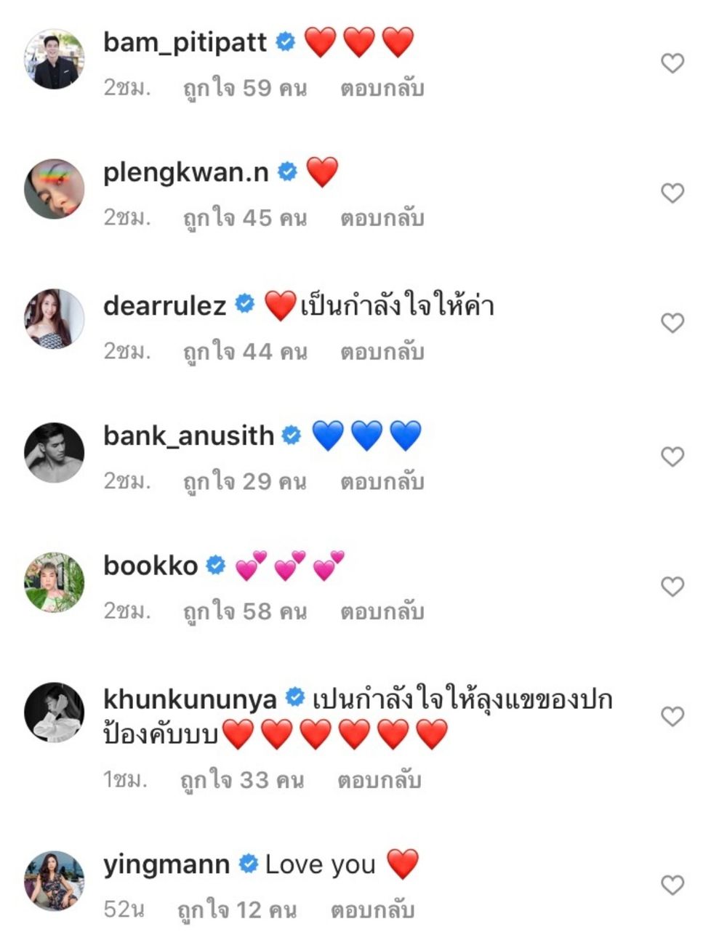
Task: Reply to bank_anusith's blue hearts comment
Action: tap(382, 482)
